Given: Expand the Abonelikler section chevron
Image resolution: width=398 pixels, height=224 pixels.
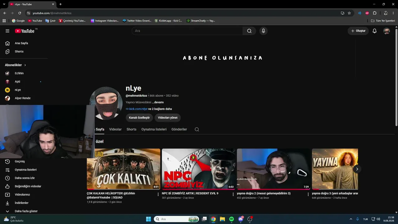Looking at the screenshot, I should coord(25,65).
